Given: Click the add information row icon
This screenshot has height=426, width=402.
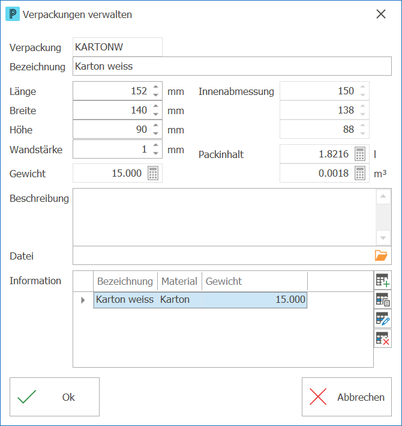Looking at the screenshot, I should point(382,280).
